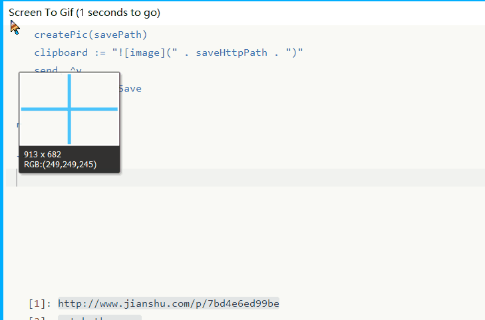Click the RGB:(249,249,245) color readout
The width and height of the screenshot is (485, 320).
click(x=61, y=165)
